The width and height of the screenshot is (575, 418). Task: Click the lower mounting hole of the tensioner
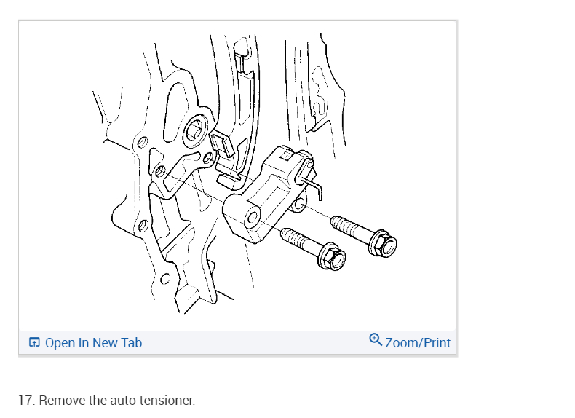[x=253, y=218]
